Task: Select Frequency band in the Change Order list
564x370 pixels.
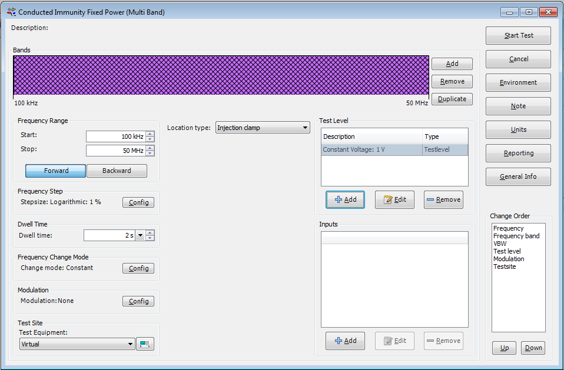Action: click(x=517, y=235)
